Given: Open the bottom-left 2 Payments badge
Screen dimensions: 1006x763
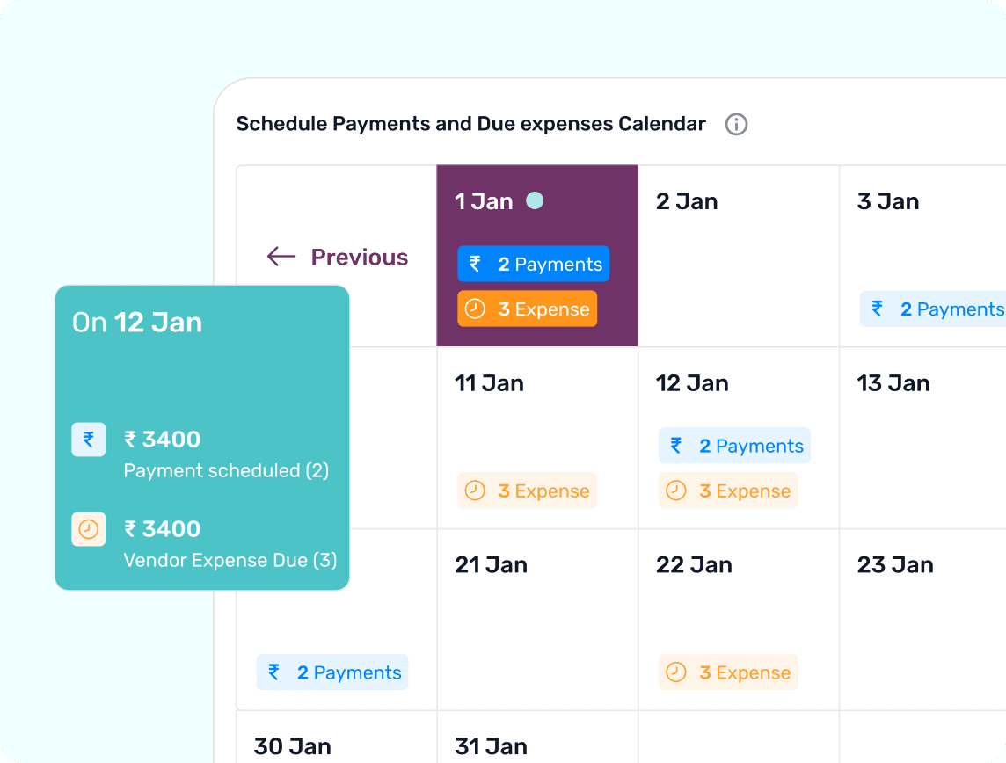Looking at the screenshot, I should [332, 672].
